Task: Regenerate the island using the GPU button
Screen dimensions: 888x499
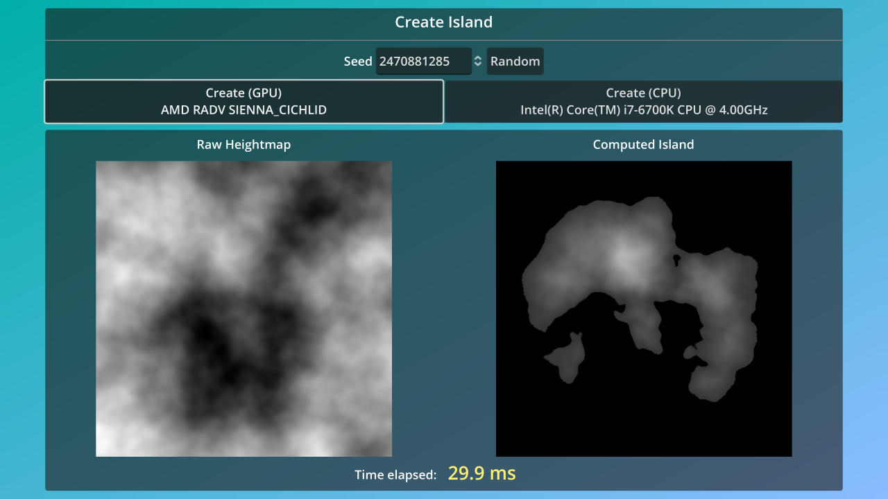Action: tap(244, 101)
